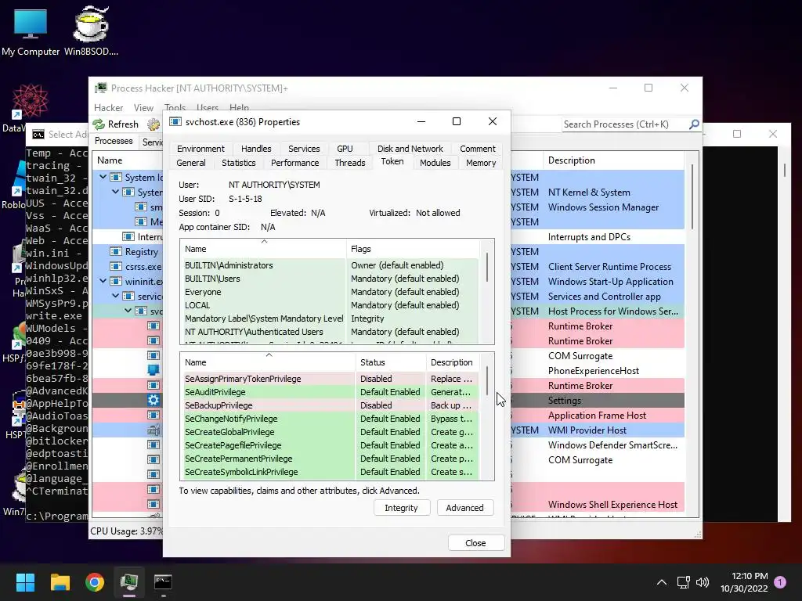
Task: Open the notification badge in the tray
Action: tap(780, 581)
